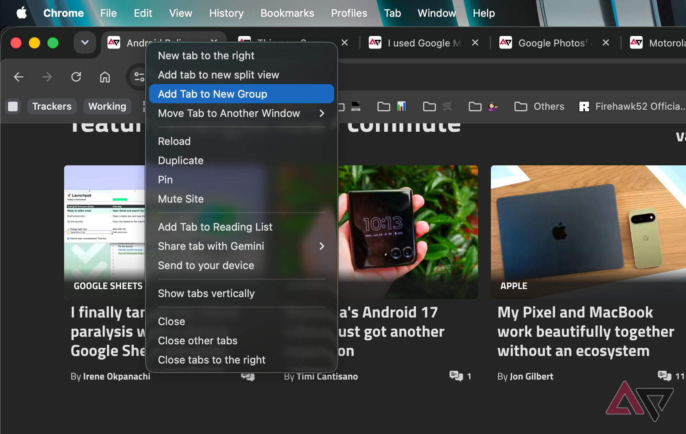Open the bookmark folder with bar chart icon
The height and width of the screenshot is (434, 686).
391,106
